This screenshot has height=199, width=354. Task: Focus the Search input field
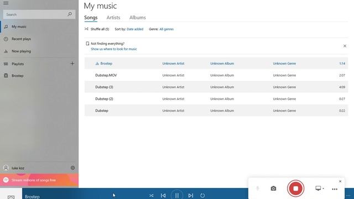[39, 14]
